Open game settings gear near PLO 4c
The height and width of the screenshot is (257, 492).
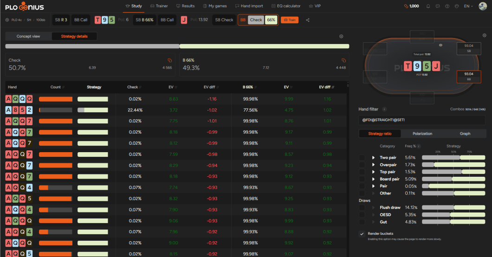(7, 20)
